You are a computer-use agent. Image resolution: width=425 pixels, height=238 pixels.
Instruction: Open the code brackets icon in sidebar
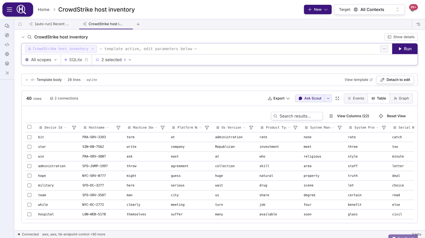point(7,45)
